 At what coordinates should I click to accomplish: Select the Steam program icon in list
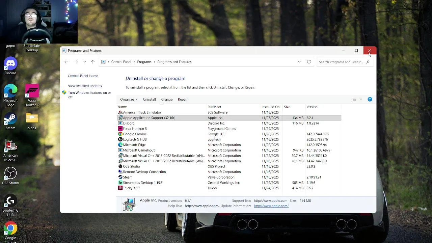(120, 177)
